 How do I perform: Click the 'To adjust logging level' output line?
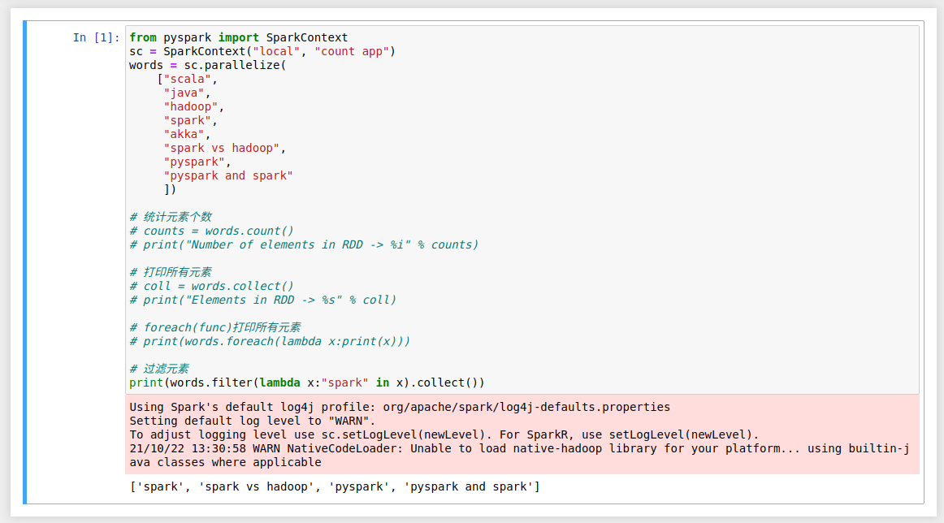(x=444, y=435)
